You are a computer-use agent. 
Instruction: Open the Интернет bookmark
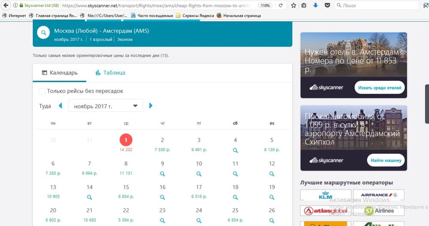pyautogui.click(x=14, y=15)
